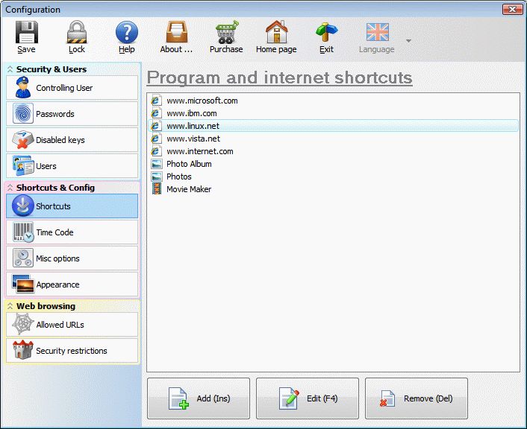Open the Appearance page
527x429 pixels.
72,285
